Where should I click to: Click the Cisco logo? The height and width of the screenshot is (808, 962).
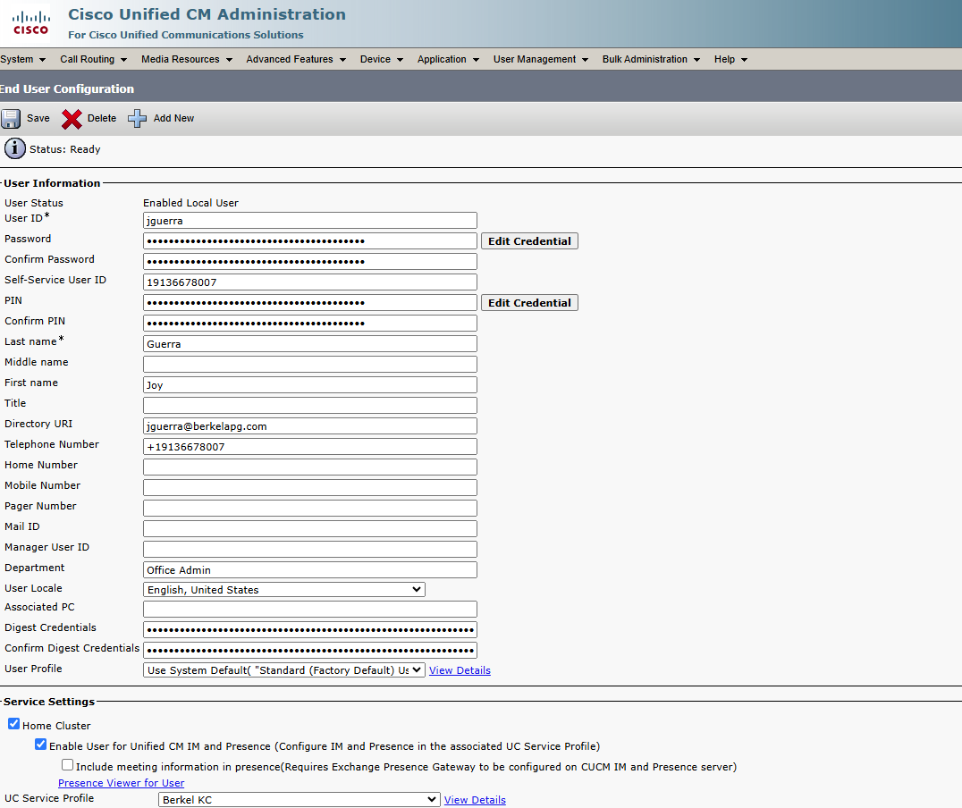click(30, 22)
